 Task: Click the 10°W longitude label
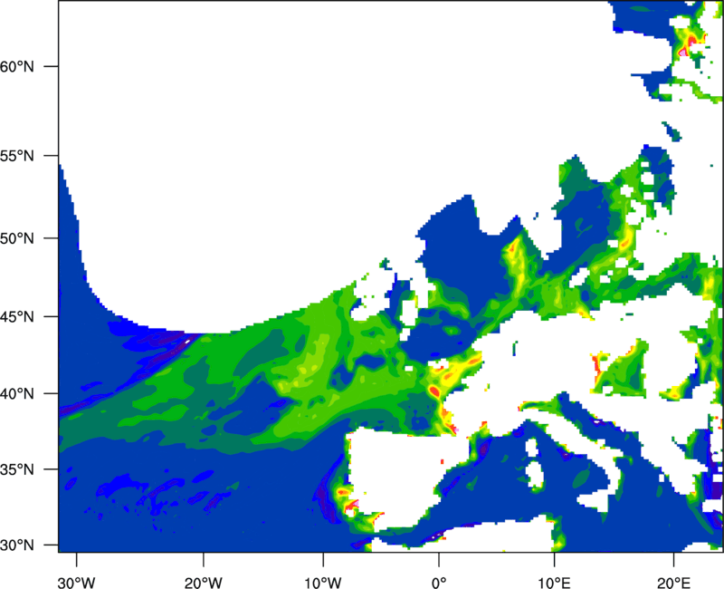coord(323,583)
